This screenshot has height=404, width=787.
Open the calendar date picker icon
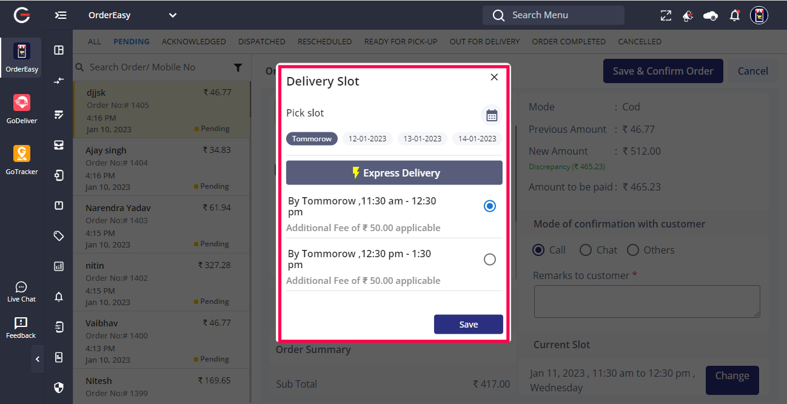(x=492, y=115)
